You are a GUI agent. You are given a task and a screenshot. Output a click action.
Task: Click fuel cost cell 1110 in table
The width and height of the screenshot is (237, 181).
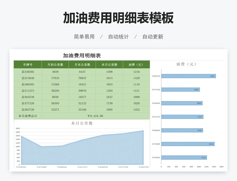(136, 84)
